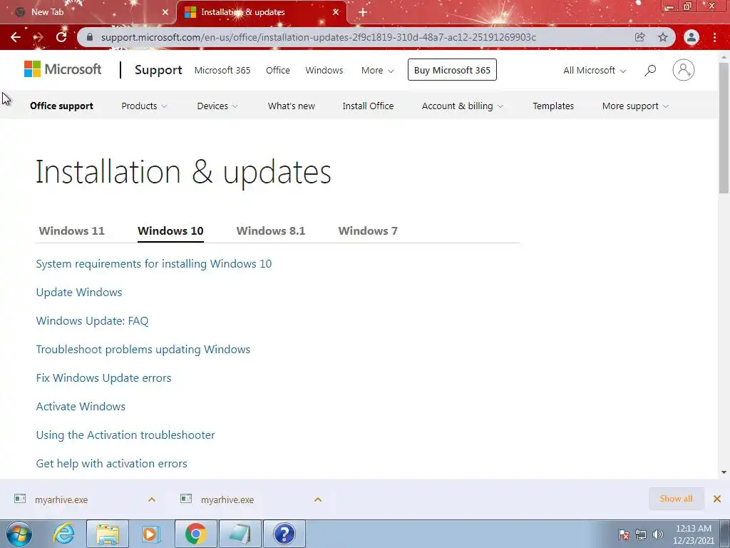This screenshot has width=730, height=548.
Task: Close the downloads bar
Action: point(717,499)
